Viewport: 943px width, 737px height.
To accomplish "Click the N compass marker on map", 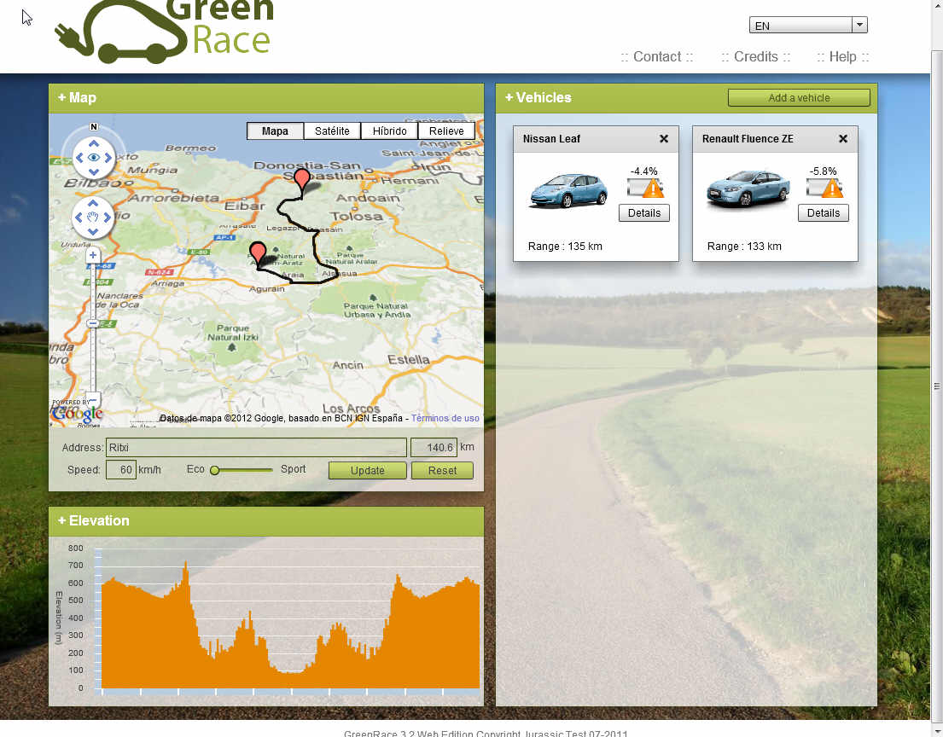I will point(93,127).
